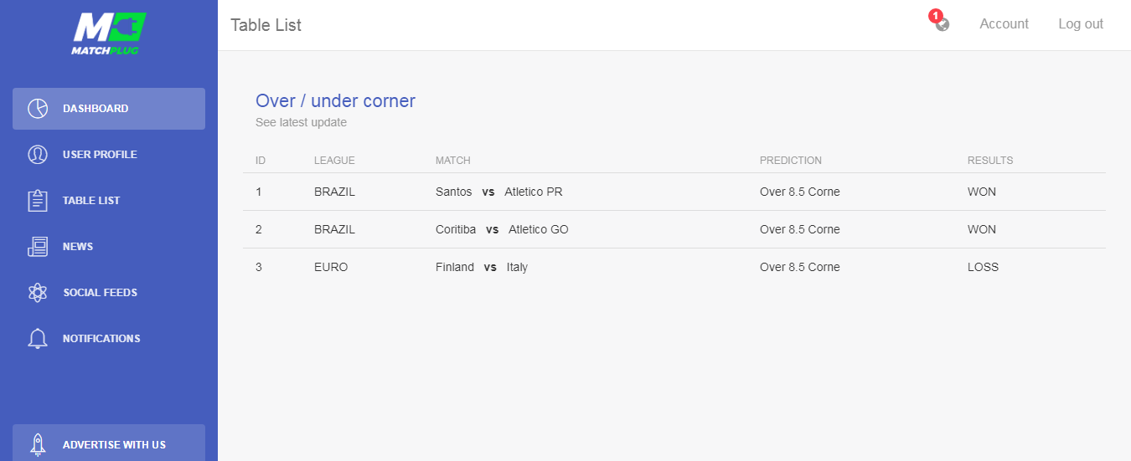The image size is (1131, 461).
Task: Click the Advertise With Us rocket icon
Action: (38, 444)
